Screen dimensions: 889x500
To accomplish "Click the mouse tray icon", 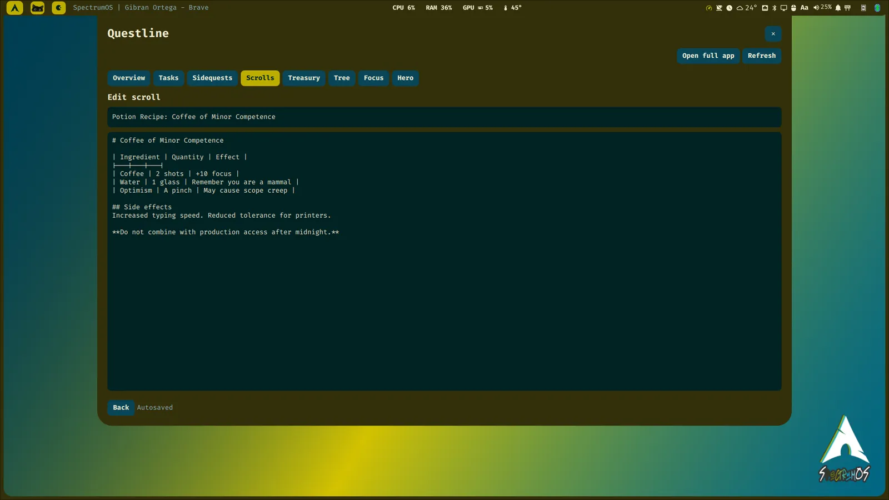I will click(x=793, y=8).
